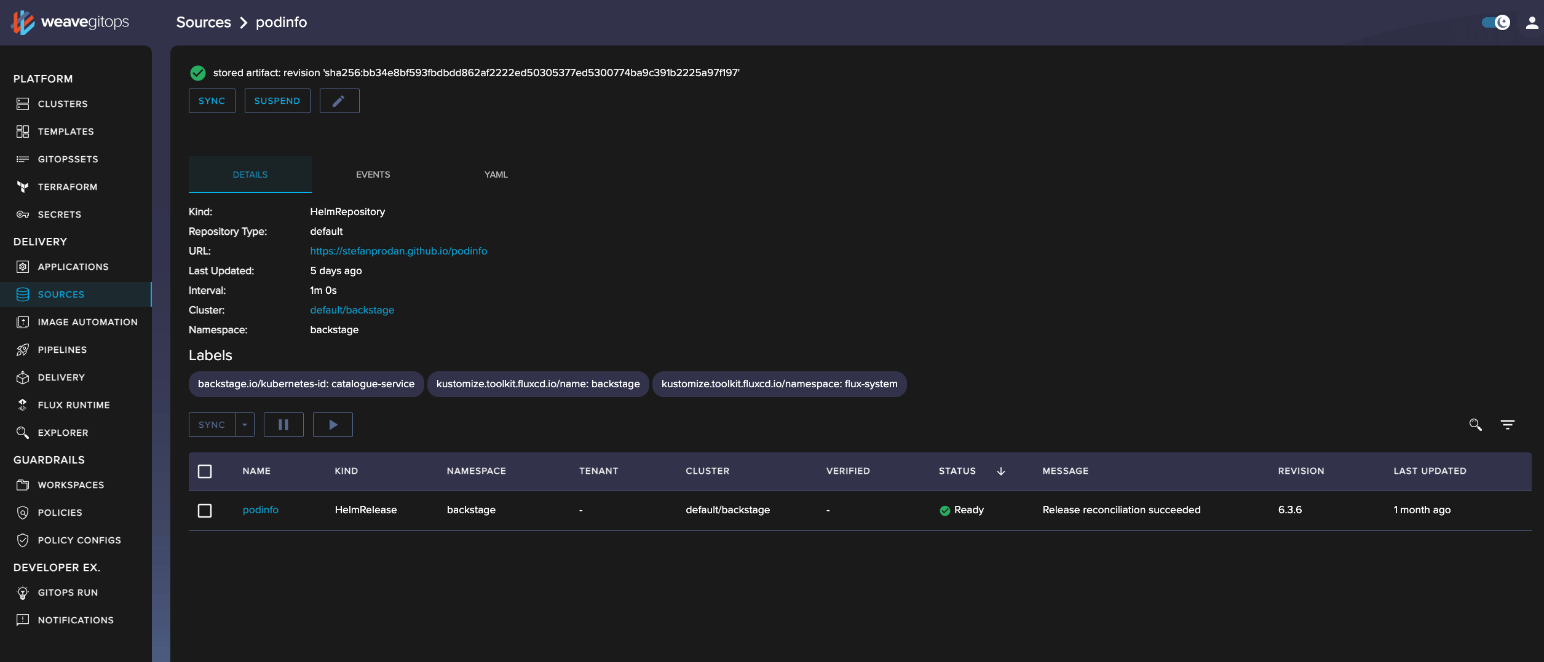The width and height of the screenshot is (1544, 662).
Task: Open the Policies shield icon
Action: (x=23, y=513)
